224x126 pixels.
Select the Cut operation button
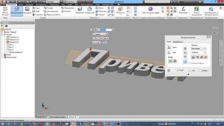pyautogui.click(x=185, y=52)
